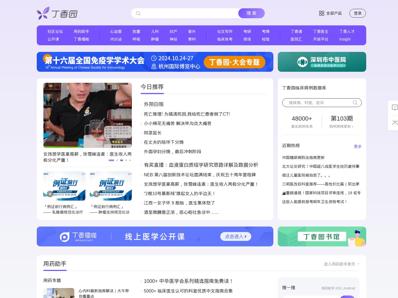Open 检验 section

pyautogui.click(x=266, y=39)
